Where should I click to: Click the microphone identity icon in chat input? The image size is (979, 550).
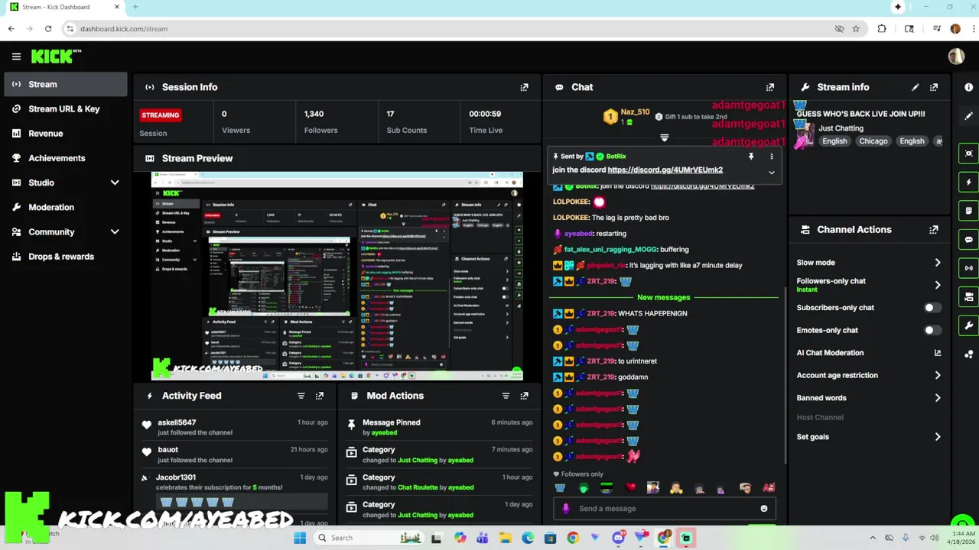click(x=565, y=509)
